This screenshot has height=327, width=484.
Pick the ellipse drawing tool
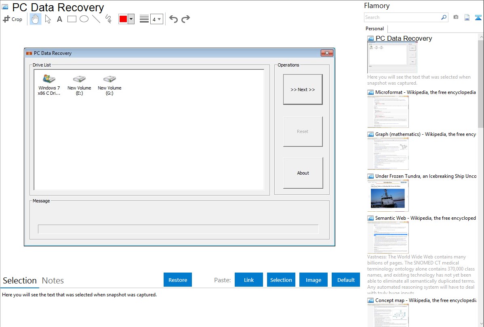(x=84, y=19)
